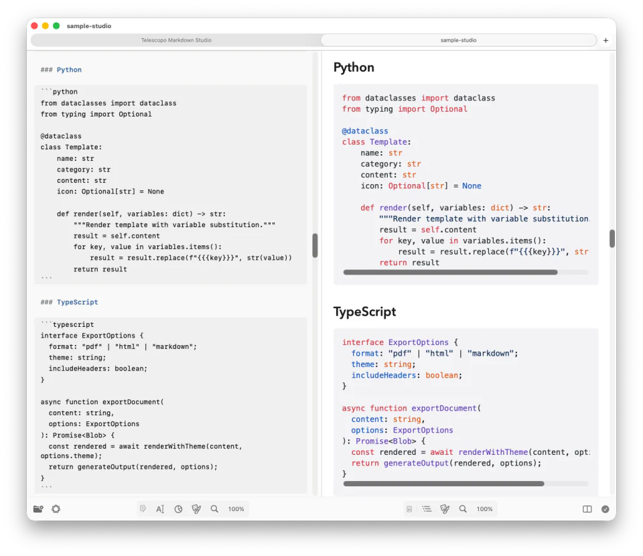This screenshot has height=556, width=643.
Task: Select the sample-studio tab
Action: (x=458, y=40)
